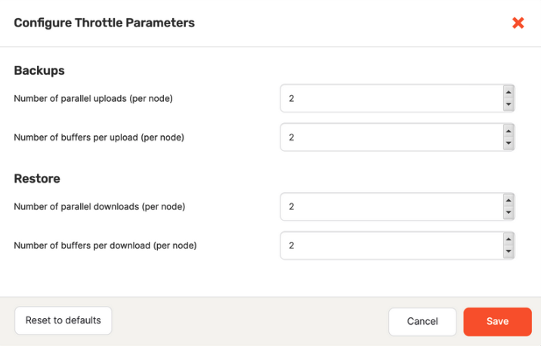Close the dialog with the red X icon
Screen dimensions: 541x346
pyautogui.click(x=518, y=23)
